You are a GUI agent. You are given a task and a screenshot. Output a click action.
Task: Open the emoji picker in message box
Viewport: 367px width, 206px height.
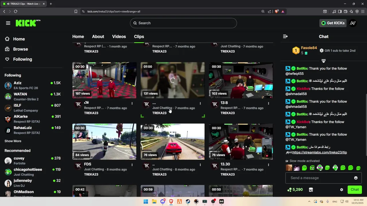pyautogui.click(x=356, y=178)
